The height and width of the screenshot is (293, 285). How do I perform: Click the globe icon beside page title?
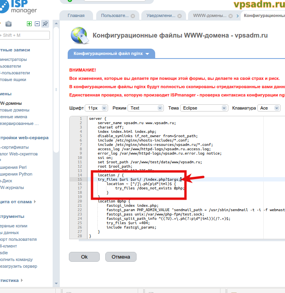click(79, 36)
